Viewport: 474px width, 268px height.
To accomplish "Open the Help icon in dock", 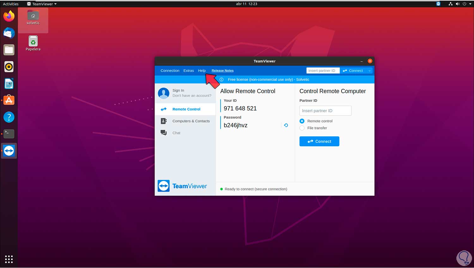I will (x=9, y=117).
